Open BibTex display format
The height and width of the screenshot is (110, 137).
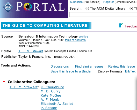pyautogui.click(x=130, y=71)
